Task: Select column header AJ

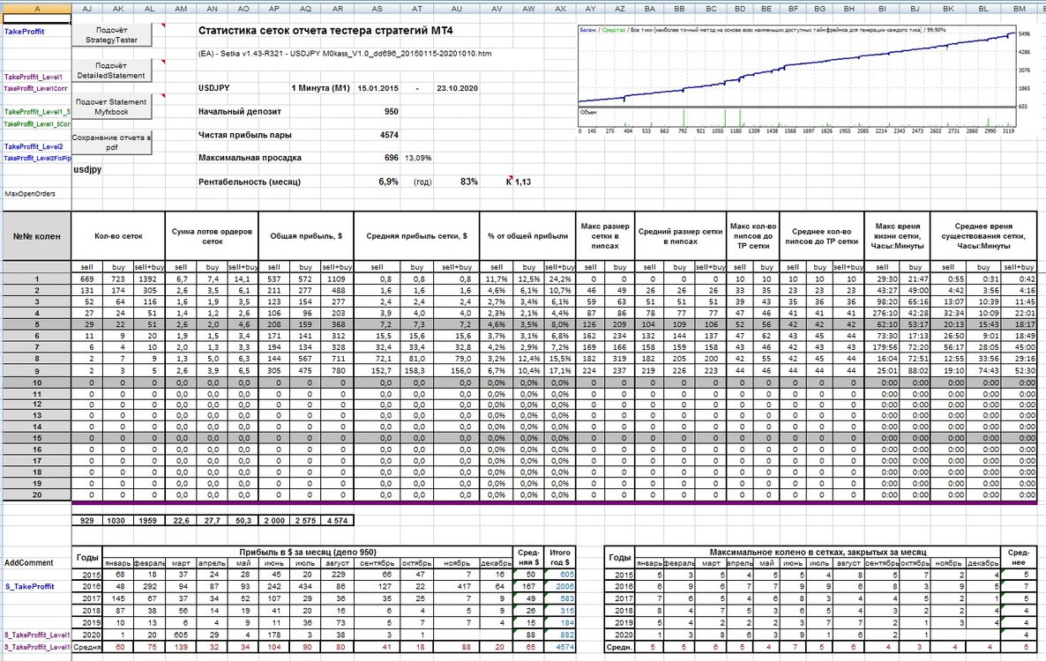Action: click(86, 9)
